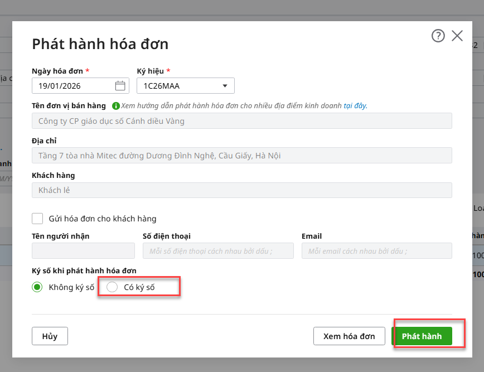Cancel with the Hủy button
The height and width of the screenshot is (372, 484).
tap(50, 336)
